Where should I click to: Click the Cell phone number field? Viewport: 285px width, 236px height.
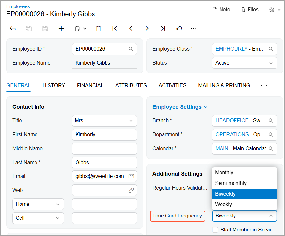105,218
